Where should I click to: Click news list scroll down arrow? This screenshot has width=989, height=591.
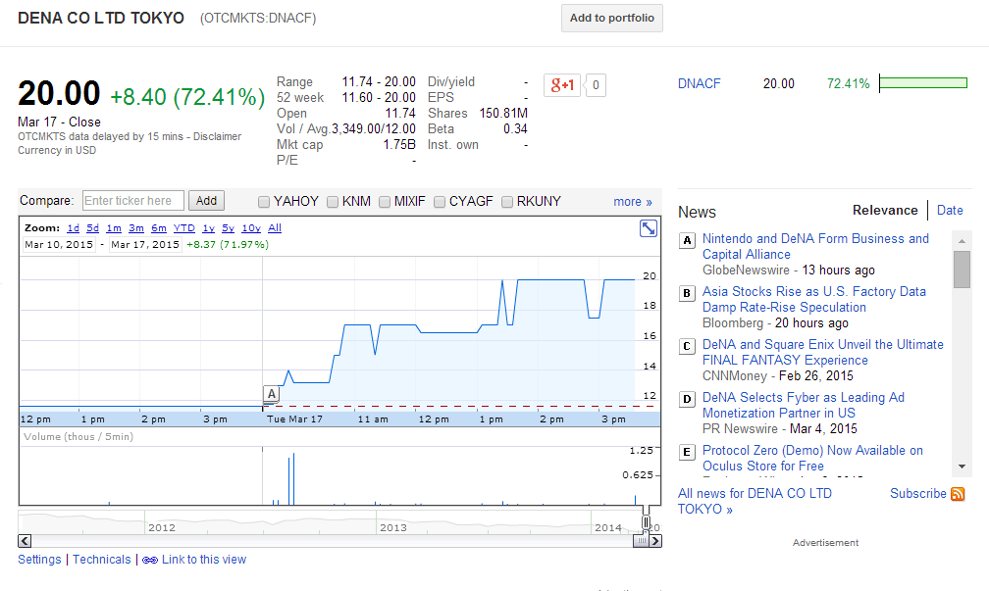tap(962, 467)
